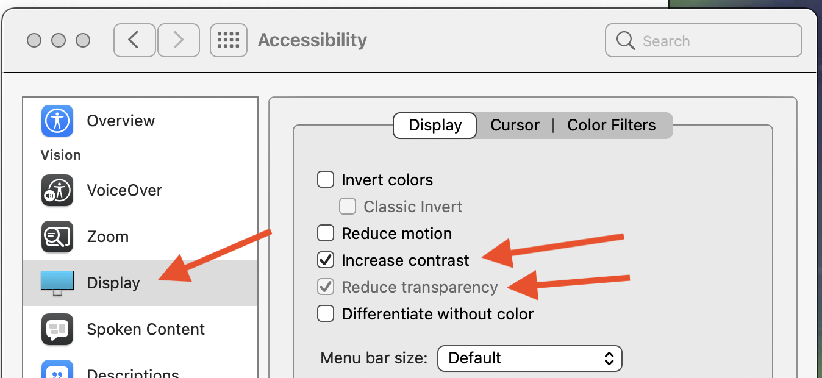Switch to the Cursor tab
This screenshot has height=378, width=822.
pos(515,126)
